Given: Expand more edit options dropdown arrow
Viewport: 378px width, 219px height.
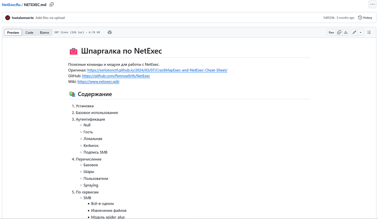Looking at the screenshot, I should point(360,32).
